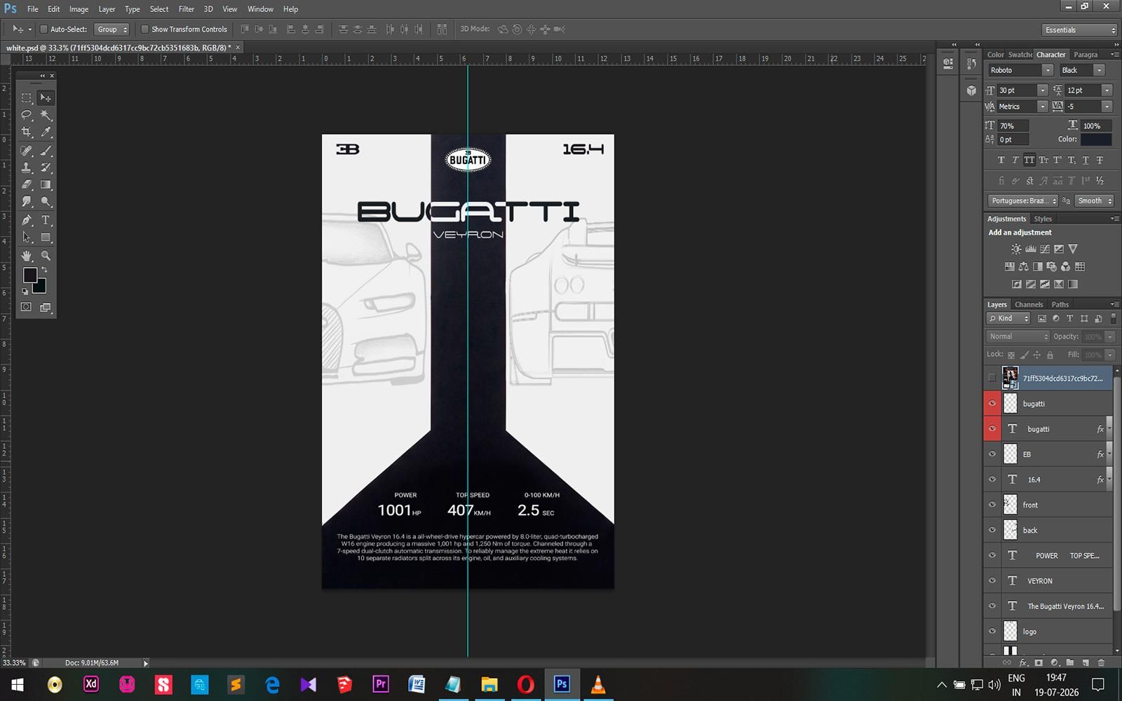The height and width of the screenshot is (701, 1122).
Task: Open the 12 pt leading dropdown
Action: (1107, 90)
